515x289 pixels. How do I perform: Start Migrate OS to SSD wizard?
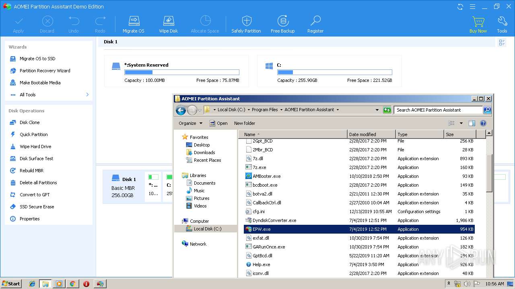37,59
